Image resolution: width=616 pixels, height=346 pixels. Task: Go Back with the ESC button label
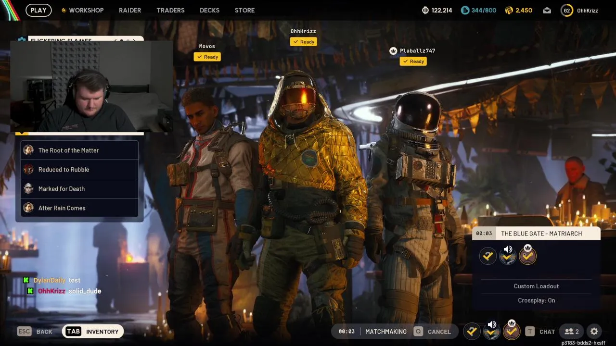point(44,332)
